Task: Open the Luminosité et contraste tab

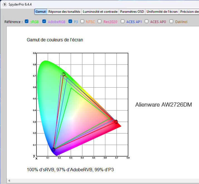Action: pyautogui.click(x=100, y=12)
